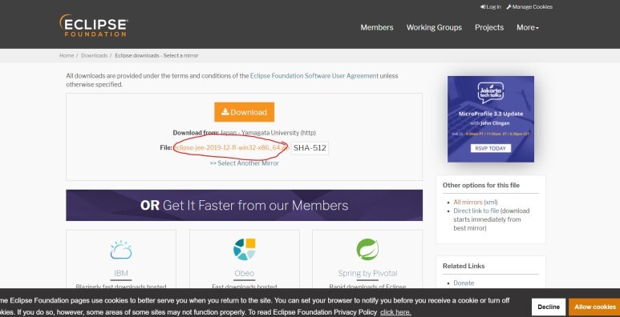Screen dimensions: 620x317
Task: Go to Downloads breadcrumb
Action: pyautogui.click(x=94, y=56)
